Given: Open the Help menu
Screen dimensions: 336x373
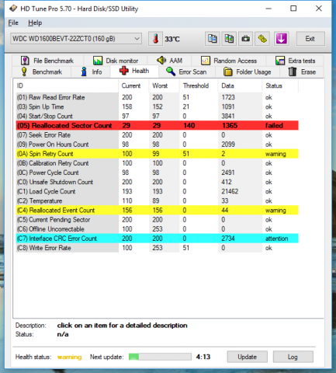Looking at the screenshot, I should (x=35, y=23).
